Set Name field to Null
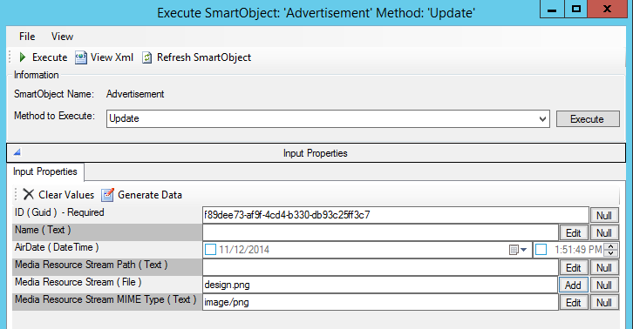The image size is (633, 329). 604,233
